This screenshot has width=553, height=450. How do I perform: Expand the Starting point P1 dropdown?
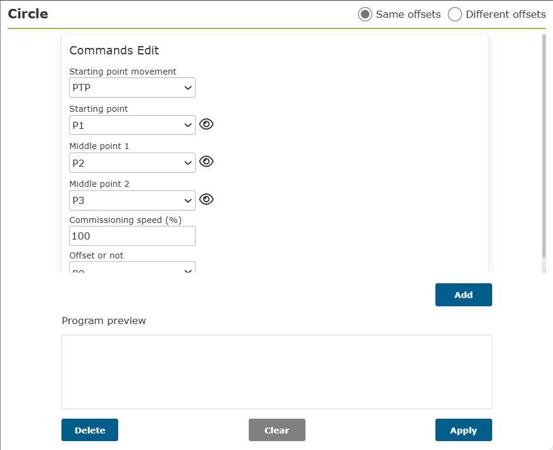pos(132,125)
